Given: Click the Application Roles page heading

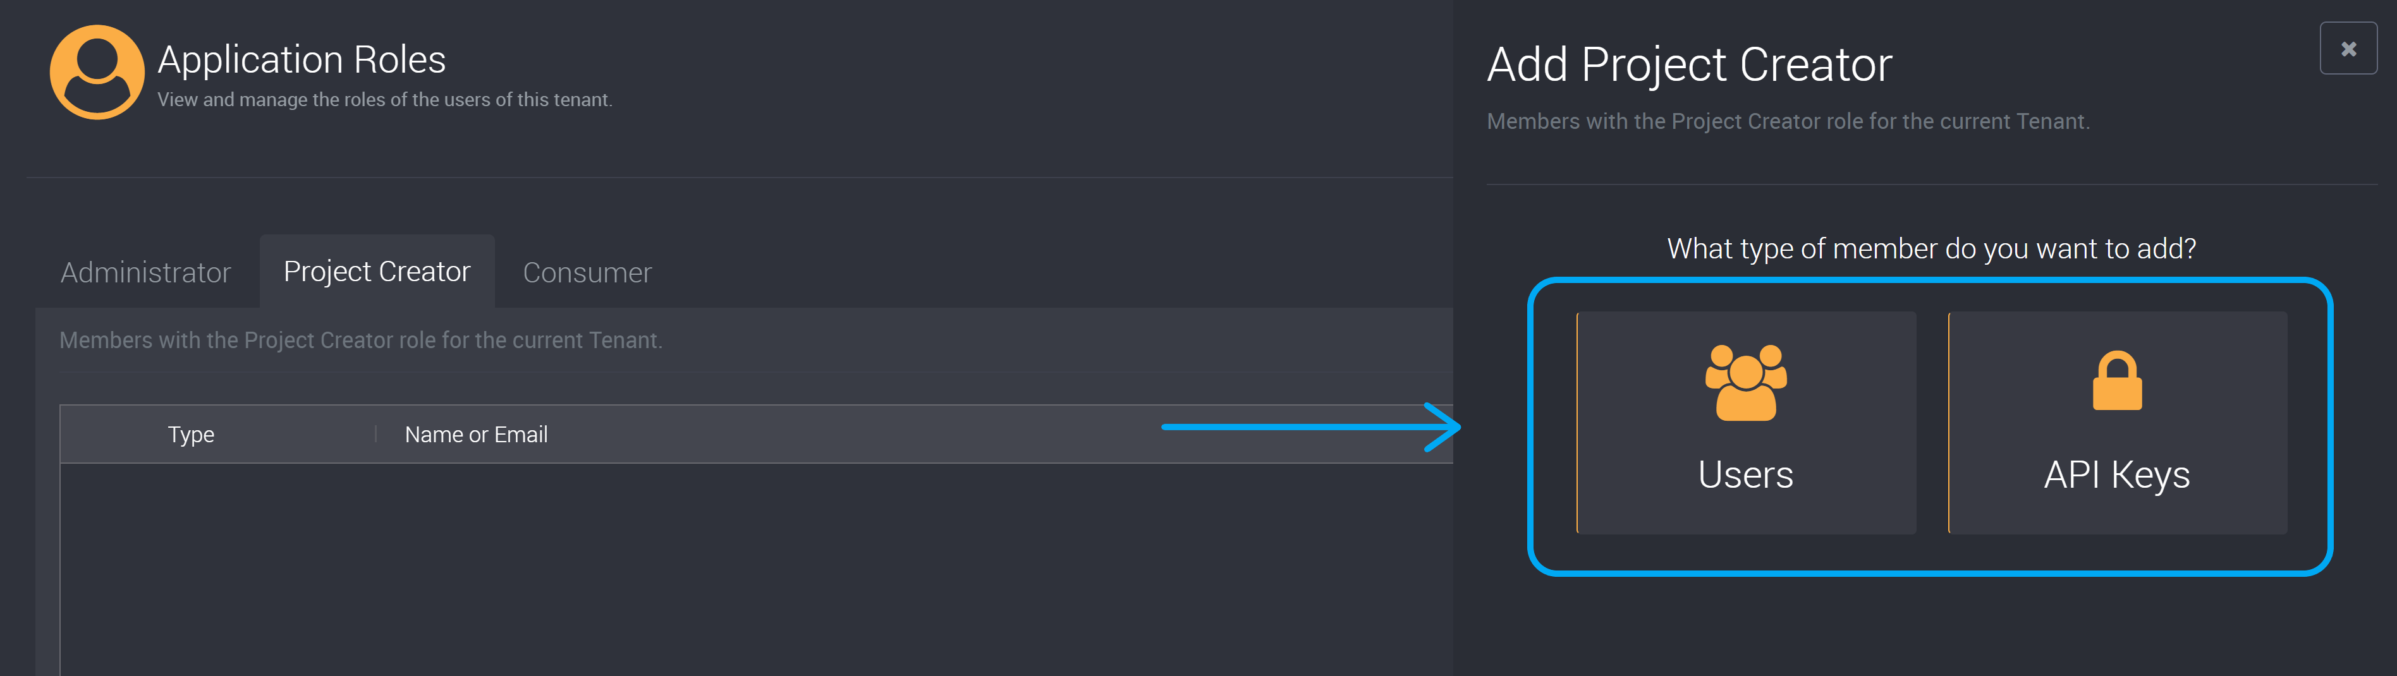Looking at the screenshot, I should tap(302, 59).
